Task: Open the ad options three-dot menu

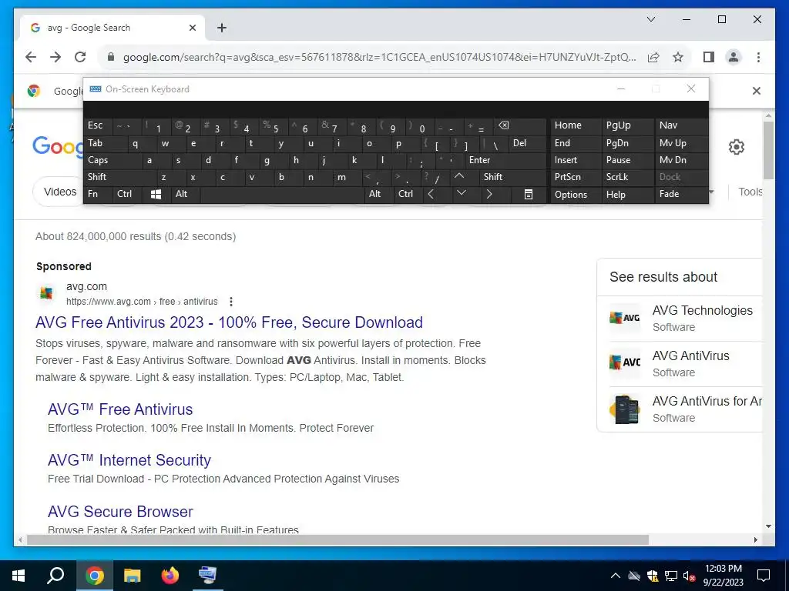Action: [231, 302]
